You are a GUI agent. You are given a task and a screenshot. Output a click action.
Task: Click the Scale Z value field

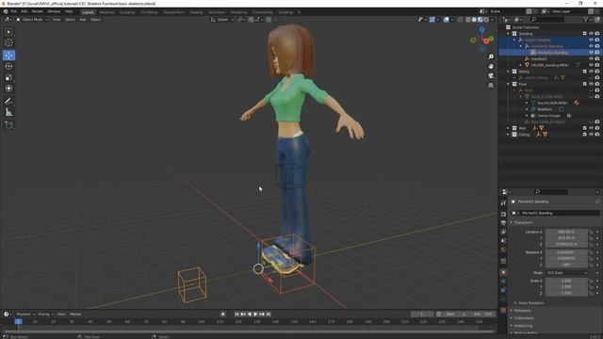click(566, 293)
